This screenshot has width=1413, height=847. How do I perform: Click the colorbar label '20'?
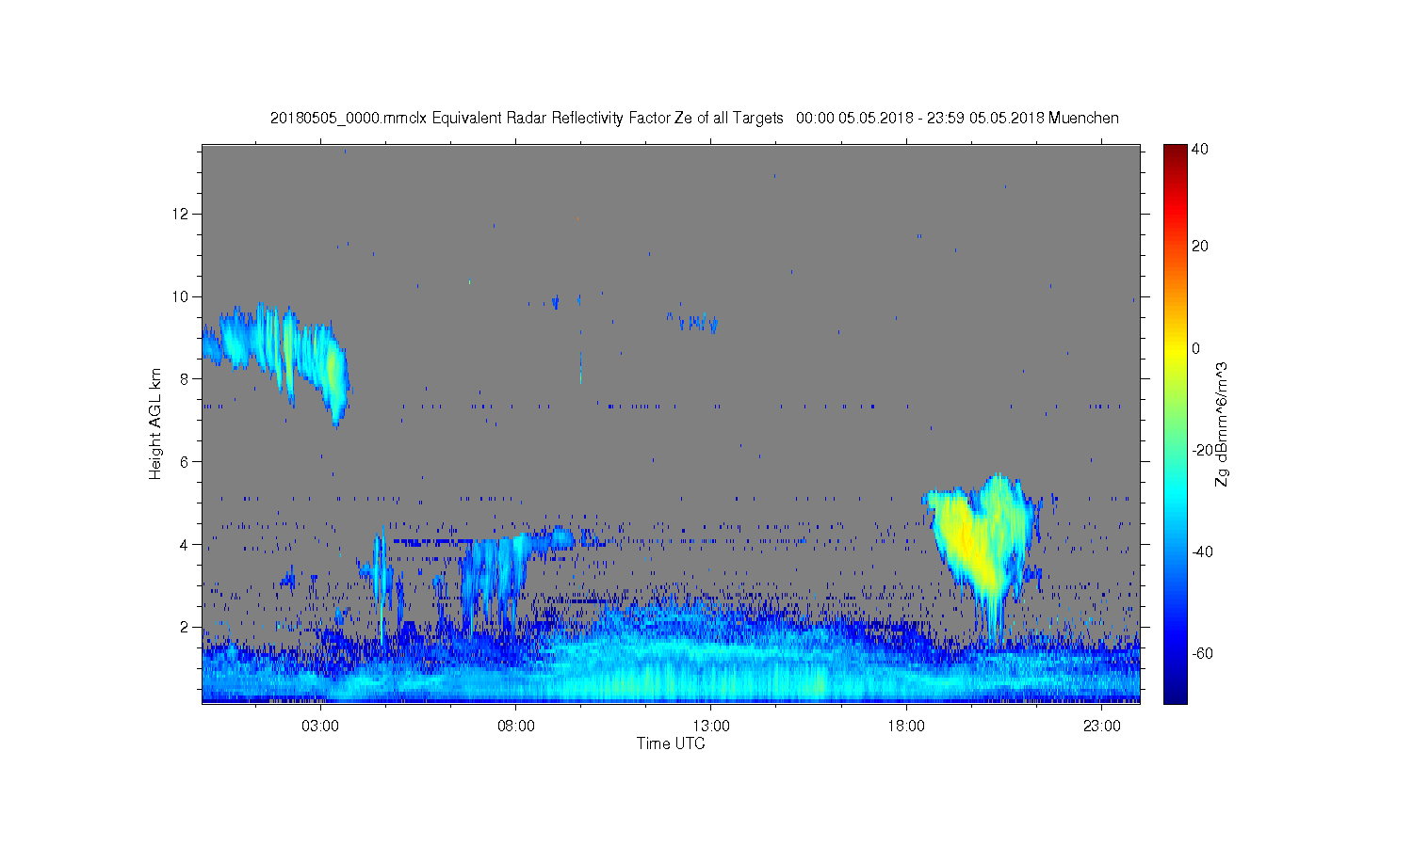coord(1200,247)
